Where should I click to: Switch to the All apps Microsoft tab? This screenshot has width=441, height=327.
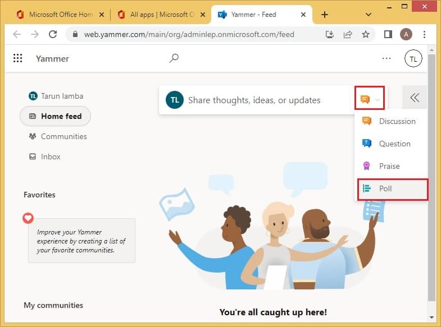coord(161,15)
